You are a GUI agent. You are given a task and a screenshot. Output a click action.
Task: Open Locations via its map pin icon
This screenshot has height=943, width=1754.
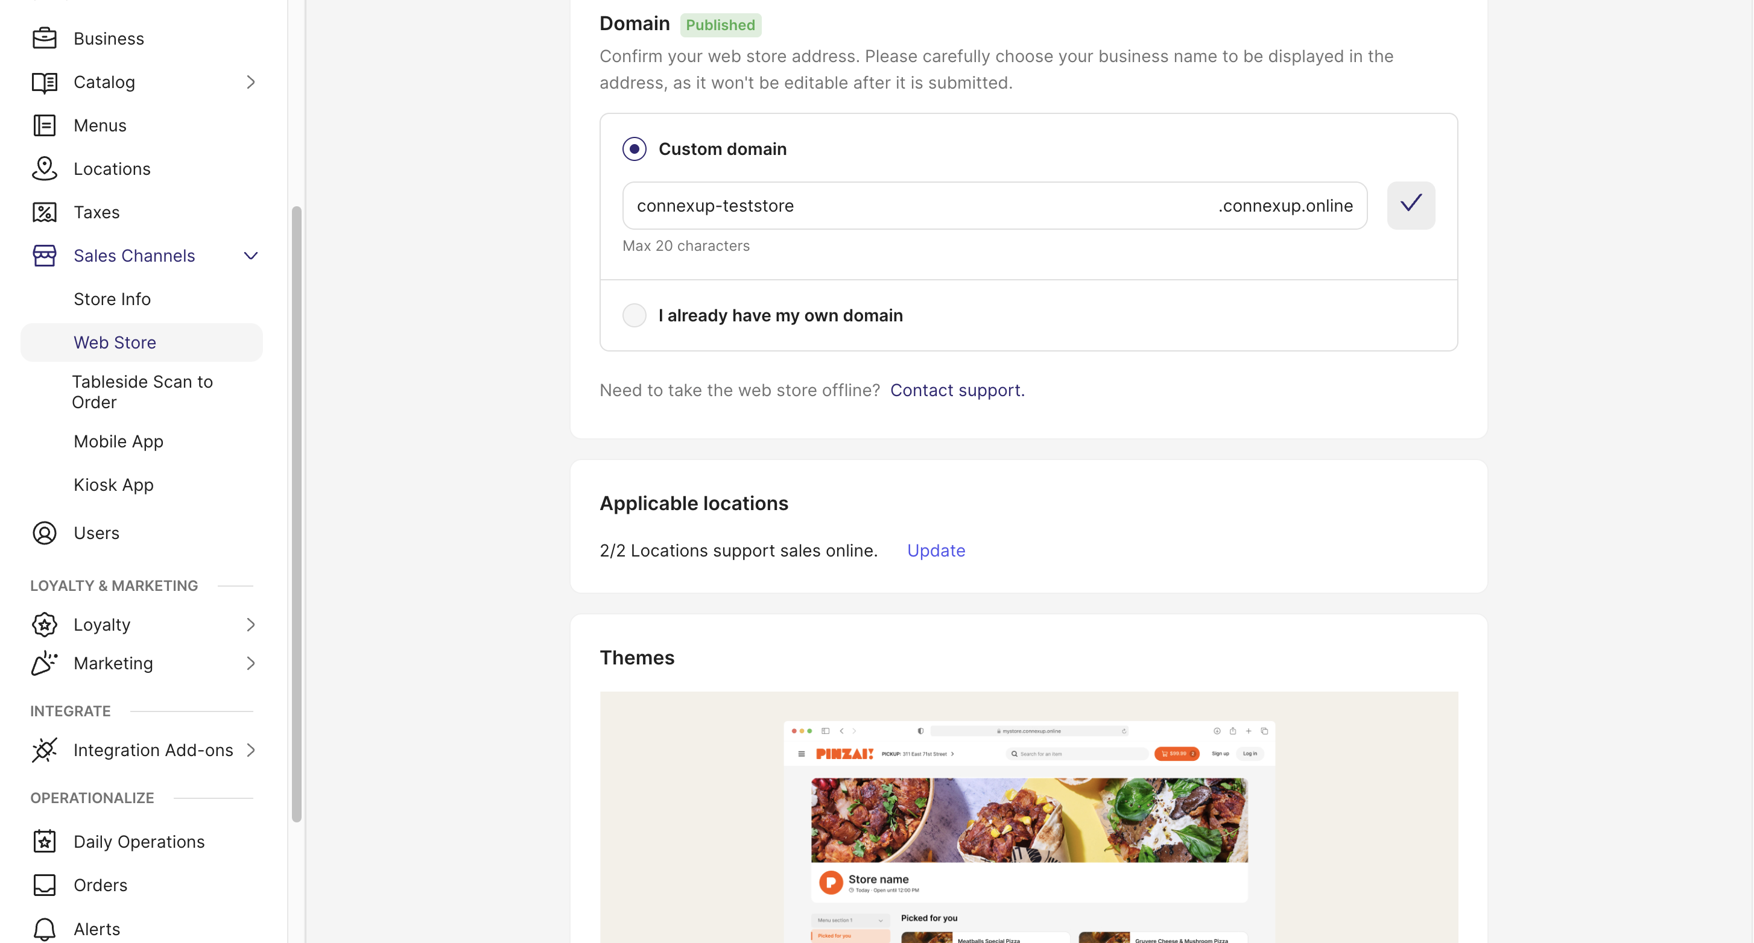44,169
